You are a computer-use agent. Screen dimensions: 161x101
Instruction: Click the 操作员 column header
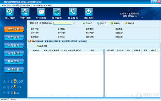pyautogui.click(x=79, y=50)
